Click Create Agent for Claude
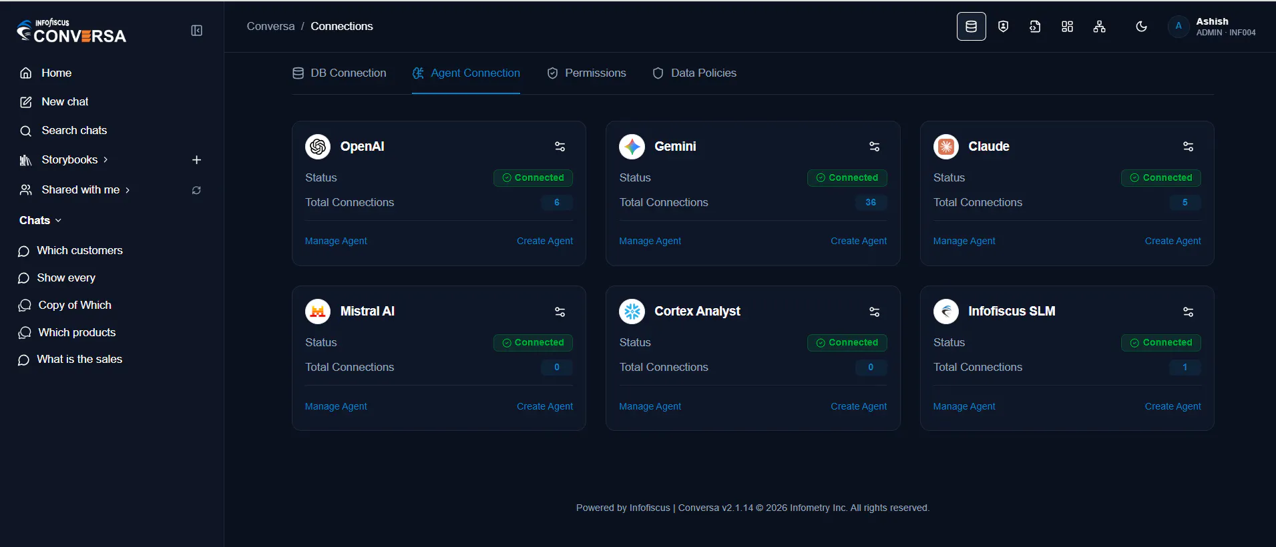1276x547 pixels. click(x=1173, y=241)
